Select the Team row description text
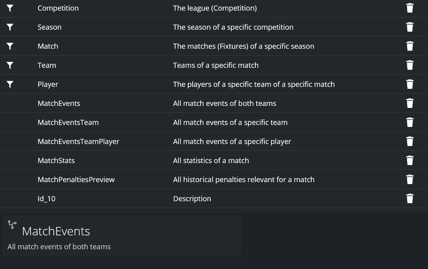 click(216, 65)
